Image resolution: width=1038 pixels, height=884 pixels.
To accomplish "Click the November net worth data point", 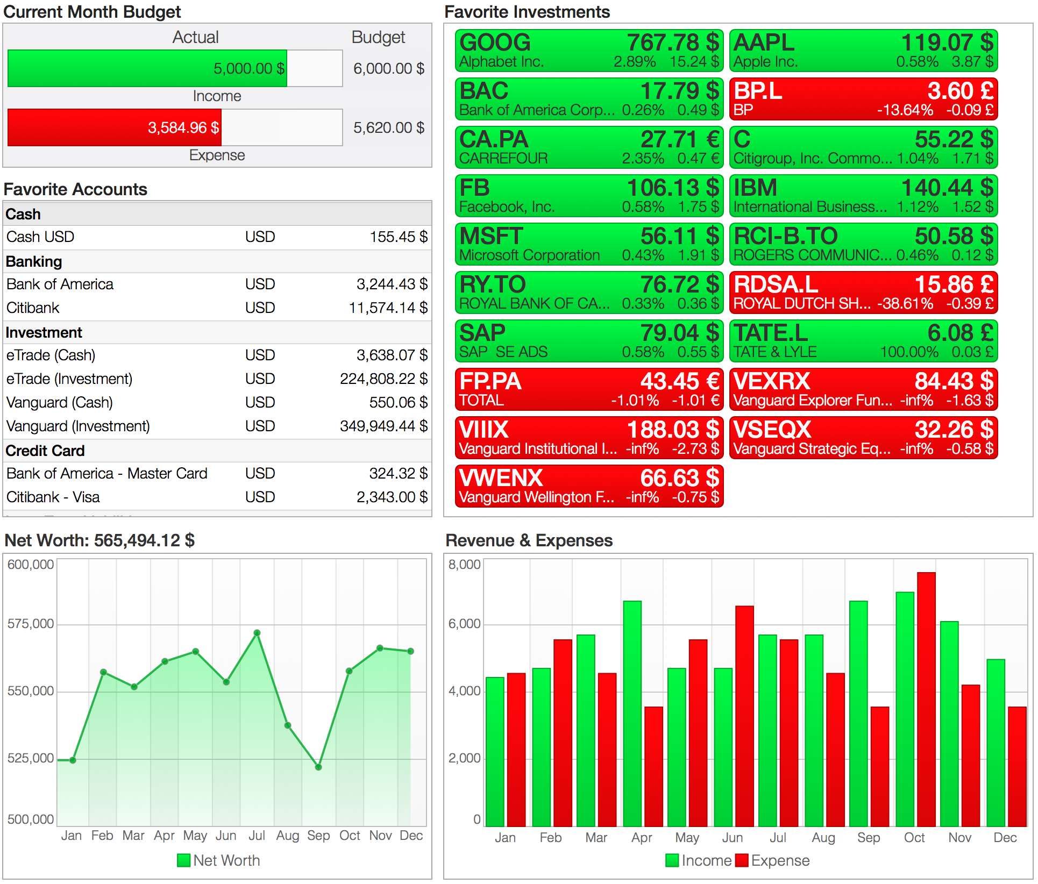I will click(380, 648).
